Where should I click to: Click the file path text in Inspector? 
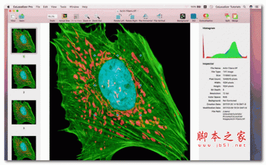tap(234, 115)
